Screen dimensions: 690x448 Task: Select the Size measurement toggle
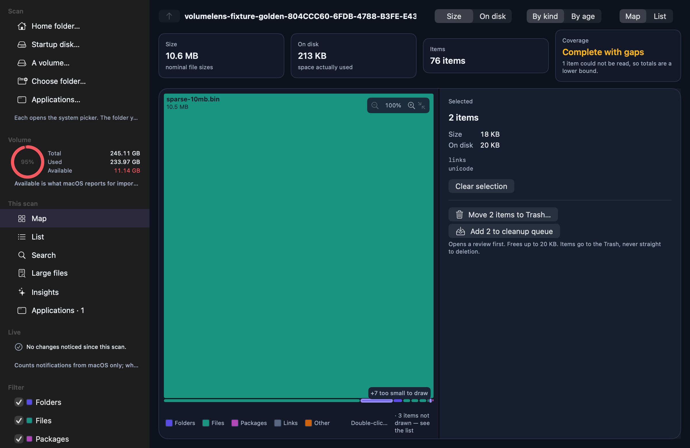coord(454,16)
